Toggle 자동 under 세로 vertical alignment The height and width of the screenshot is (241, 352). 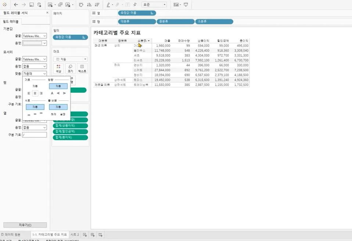point(35,107)
